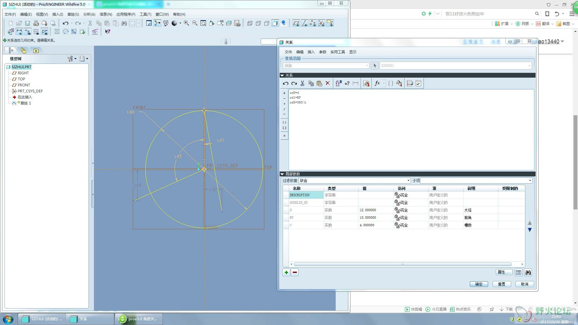
Task: Click the binoculars find icon in parameters panel
Action: [x=528, y=272]
